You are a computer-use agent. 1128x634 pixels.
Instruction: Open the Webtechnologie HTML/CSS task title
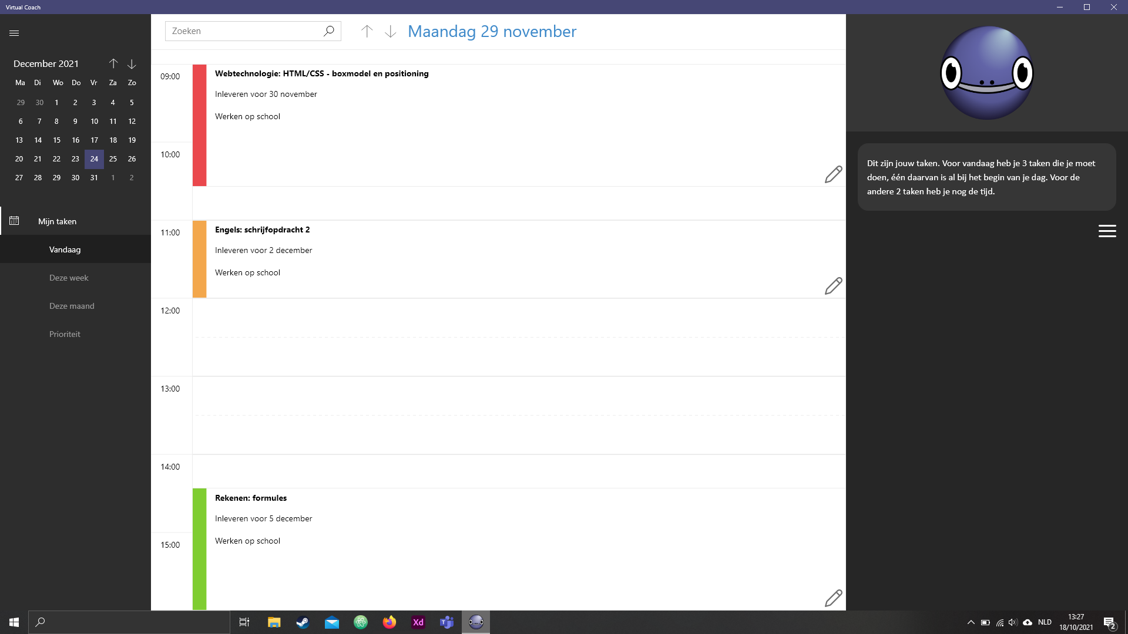click(x=321, y=73)
